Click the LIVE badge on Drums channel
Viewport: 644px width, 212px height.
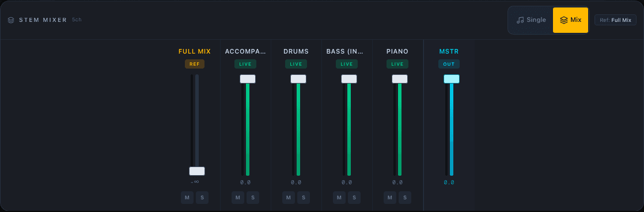tap(296, 64)
